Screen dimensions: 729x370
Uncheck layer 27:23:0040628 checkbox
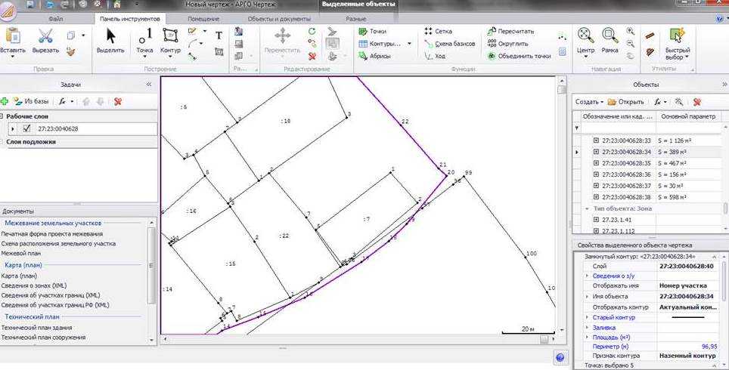tap(26, 129)
